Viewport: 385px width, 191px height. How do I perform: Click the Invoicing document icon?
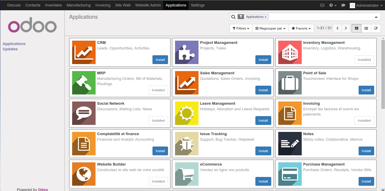pos(290,113)
